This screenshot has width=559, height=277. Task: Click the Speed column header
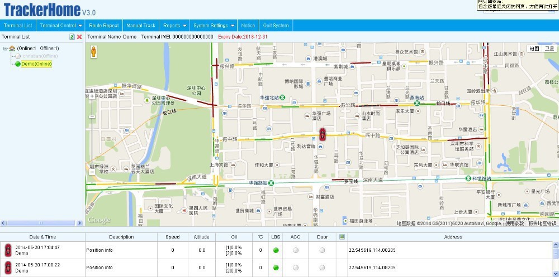(x=173, y=237)
